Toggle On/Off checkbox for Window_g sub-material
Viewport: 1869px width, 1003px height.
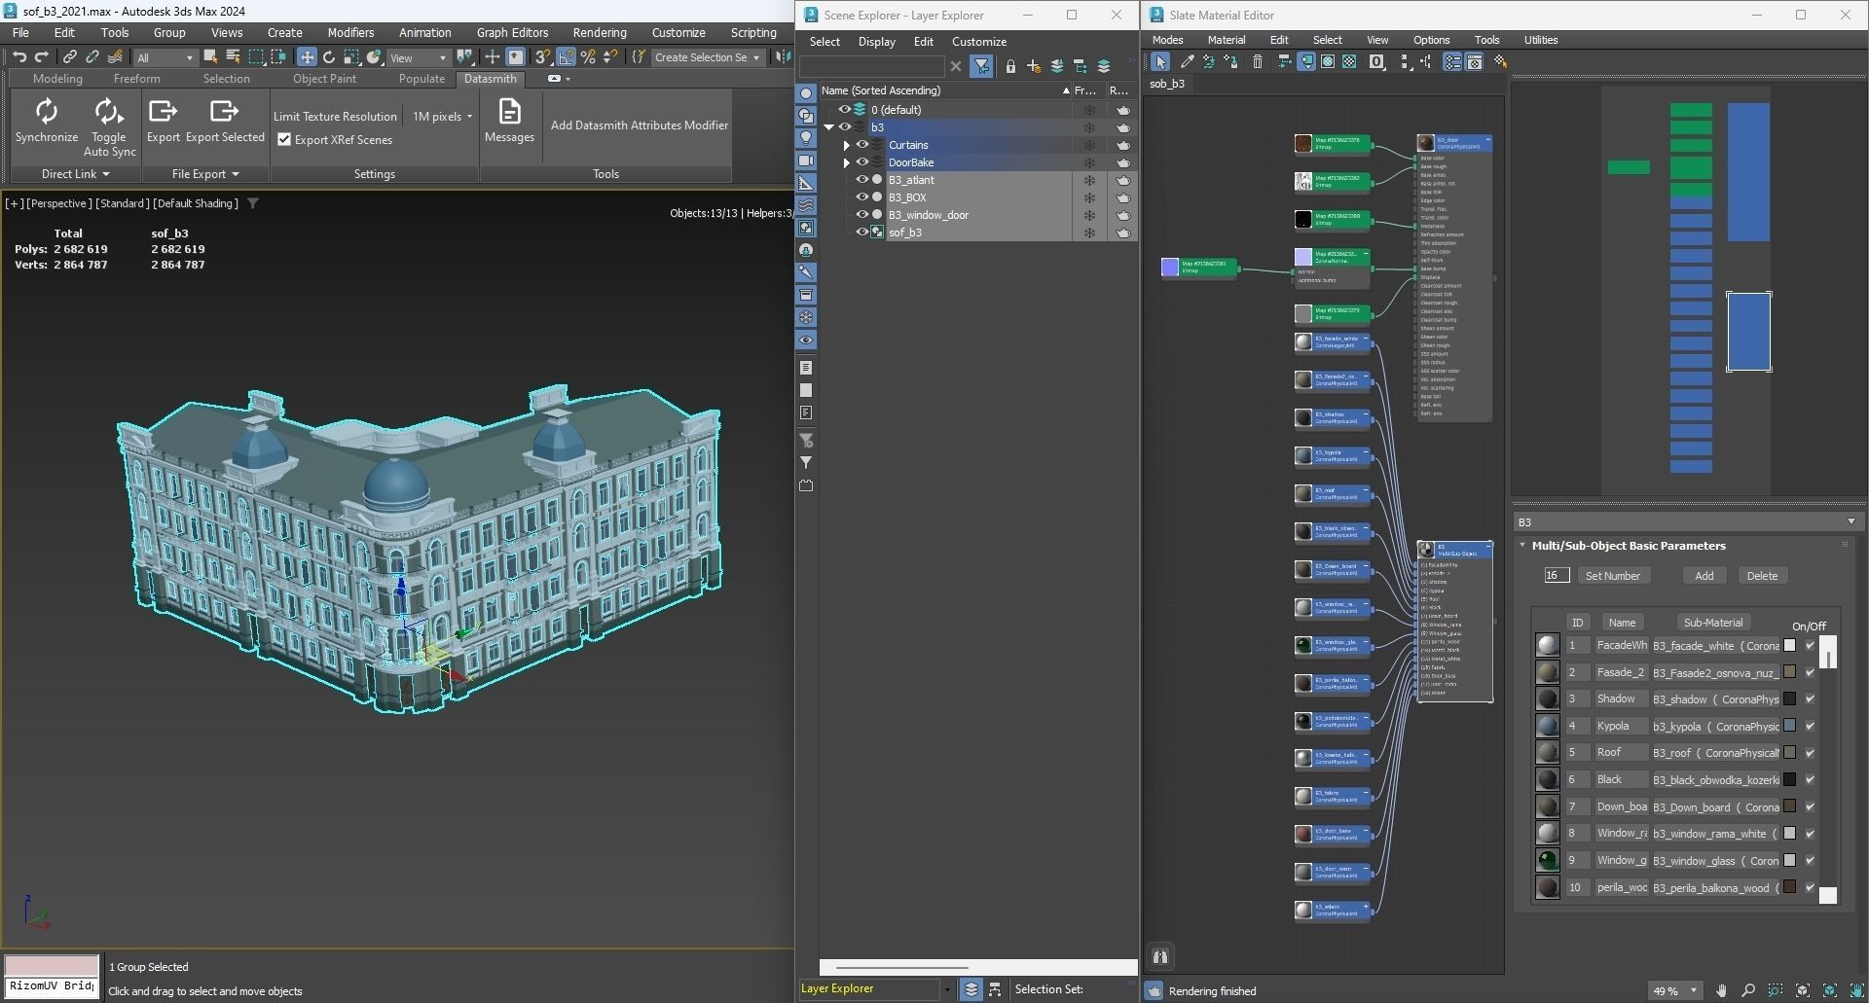[1810, 860]
